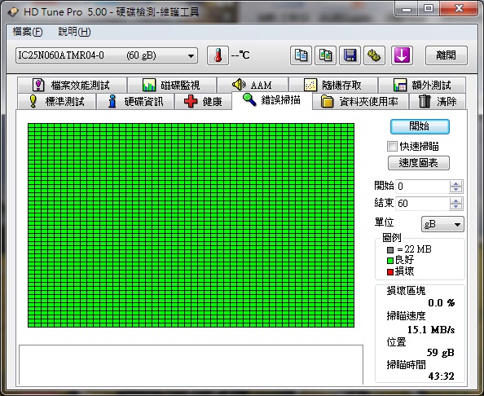Click the 開始 start scan button
484x396 pixels.
tap(420, 126)
